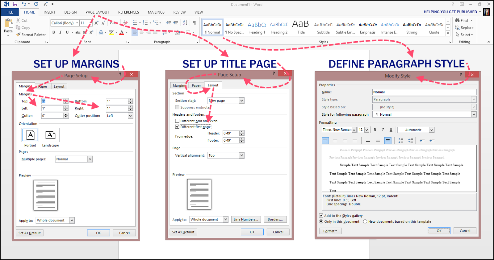The image size is (494, 260).
Task: Increase indent in Modify Style dialog
Action: [432, 141]
